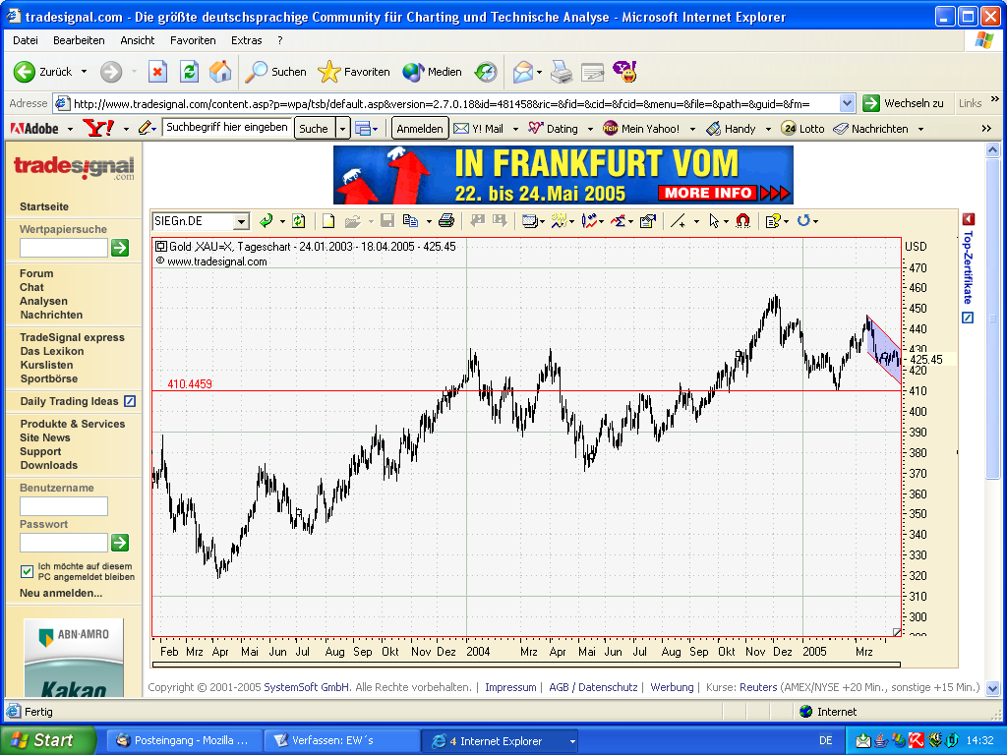Viewport: 1007px width, 755px height.
Task: Open the SIEGn.DE symbol dropdown
Action: [x=240, y=221]
